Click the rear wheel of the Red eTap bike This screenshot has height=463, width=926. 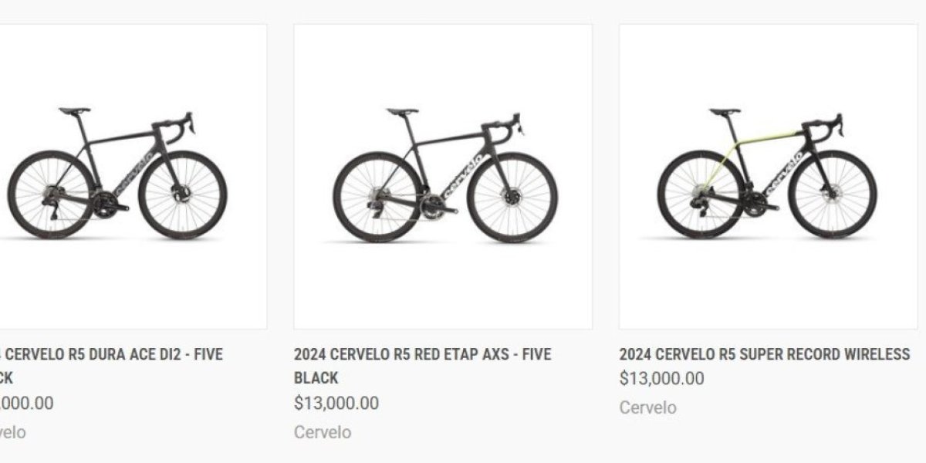(377, 196)
